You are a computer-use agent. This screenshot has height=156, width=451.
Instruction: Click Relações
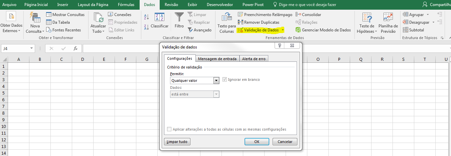(x=306, y=22)
